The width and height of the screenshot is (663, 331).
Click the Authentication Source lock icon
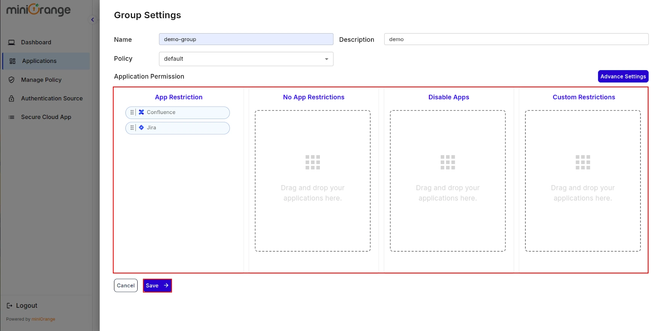click(x=12, y=98)
